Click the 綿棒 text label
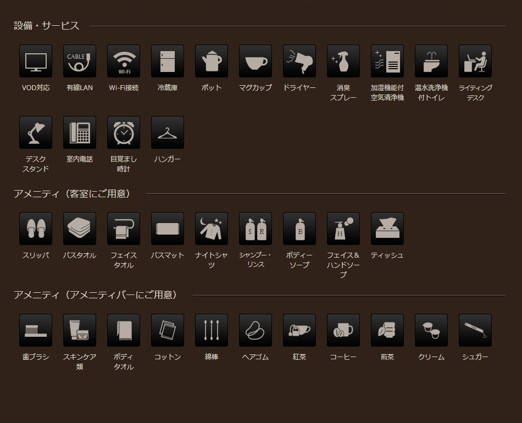The image size is (522, 423). (212, 357)
